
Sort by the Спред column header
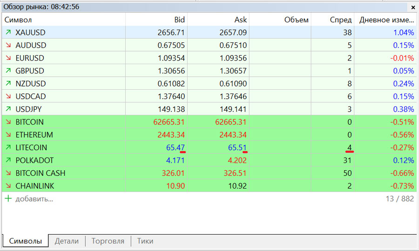[x=341, y=20]
